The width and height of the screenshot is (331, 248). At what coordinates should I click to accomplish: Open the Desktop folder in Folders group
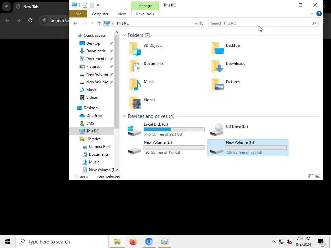[225, 49]
